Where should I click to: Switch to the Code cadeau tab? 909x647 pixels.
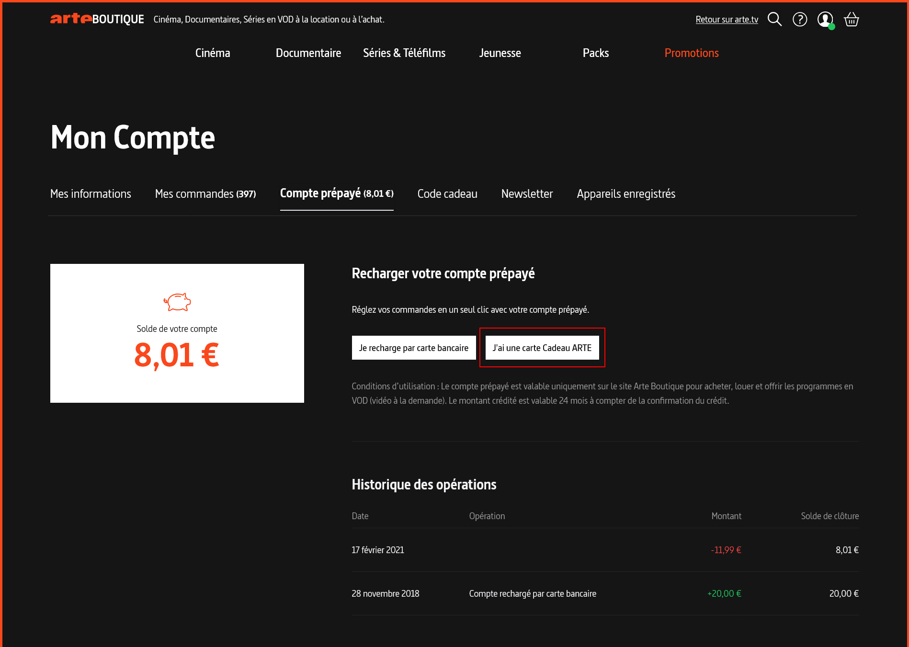point(447,194)
